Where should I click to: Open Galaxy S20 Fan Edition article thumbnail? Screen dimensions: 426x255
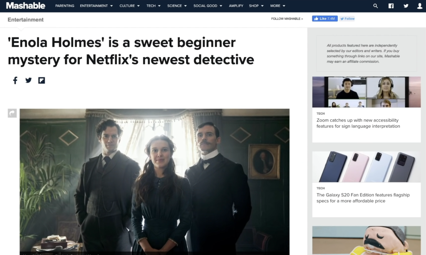(x=367, y=167)
